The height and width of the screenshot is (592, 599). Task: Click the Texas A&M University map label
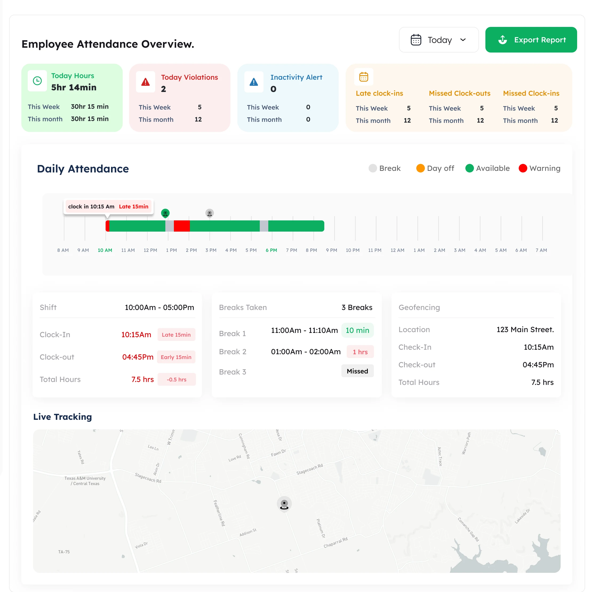pyautogui.click(x=85, y=481)
